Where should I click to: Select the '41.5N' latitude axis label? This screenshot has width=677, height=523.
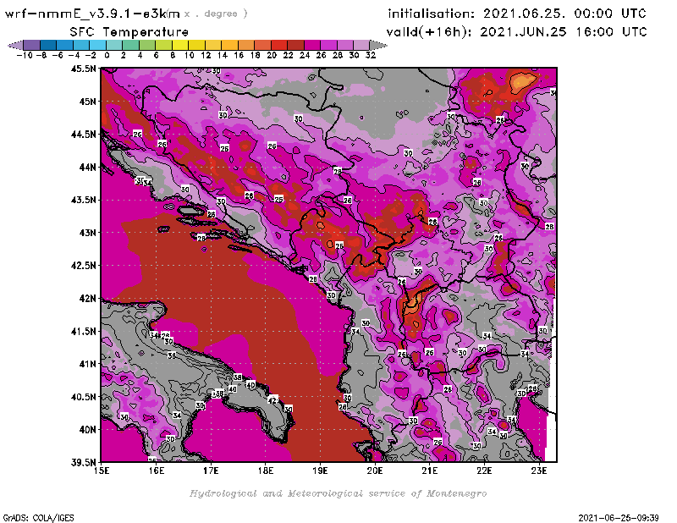[83, 331]
